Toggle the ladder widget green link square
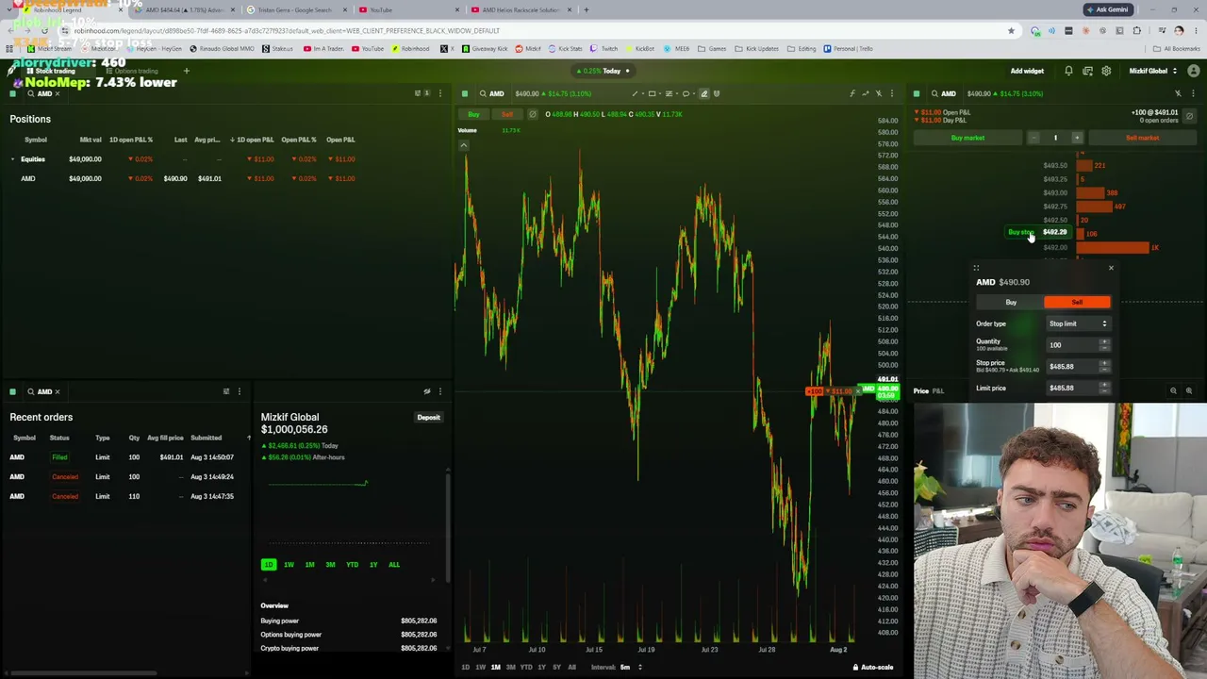Screen dimensions: 1207x679 [x=917, y=93]
